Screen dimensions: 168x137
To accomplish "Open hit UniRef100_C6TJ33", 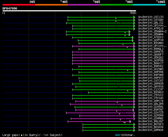I will pos(151,17).
